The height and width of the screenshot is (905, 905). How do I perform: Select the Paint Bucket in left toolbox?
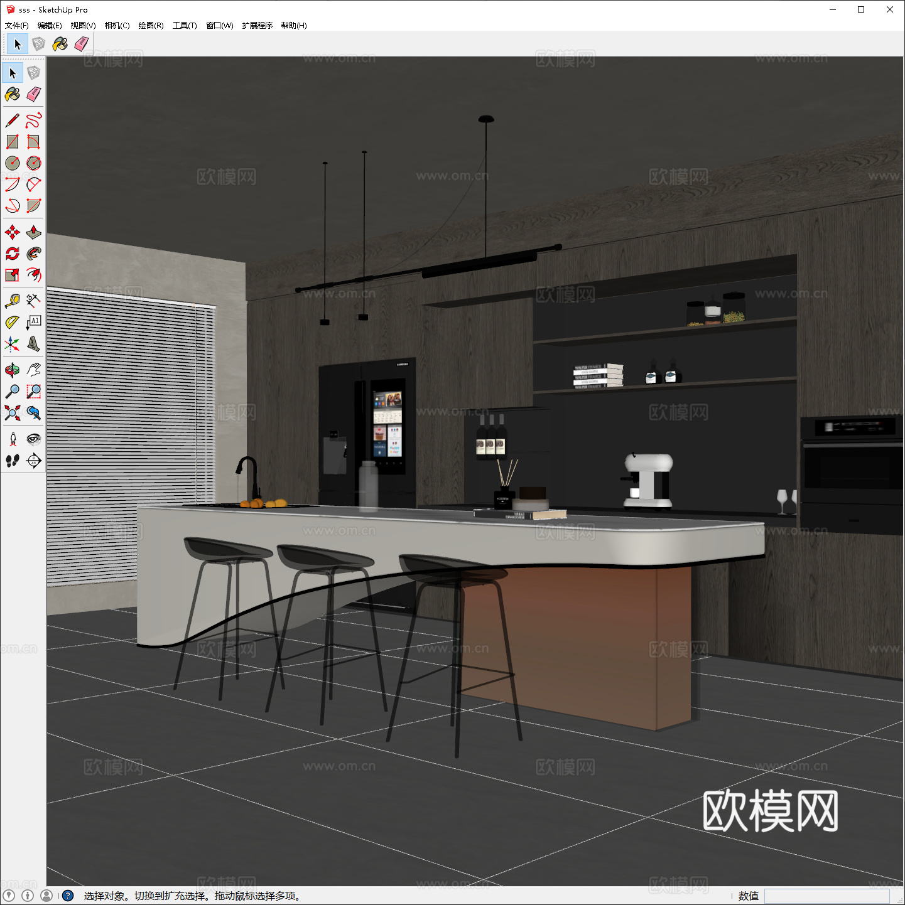point(13,94)
